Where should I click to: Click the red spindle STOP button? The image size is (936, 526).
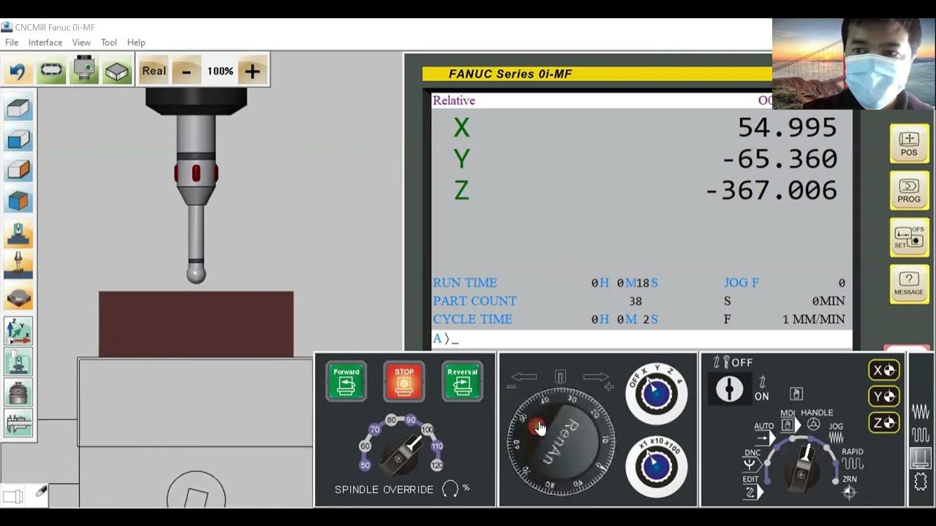click(404, 381)
